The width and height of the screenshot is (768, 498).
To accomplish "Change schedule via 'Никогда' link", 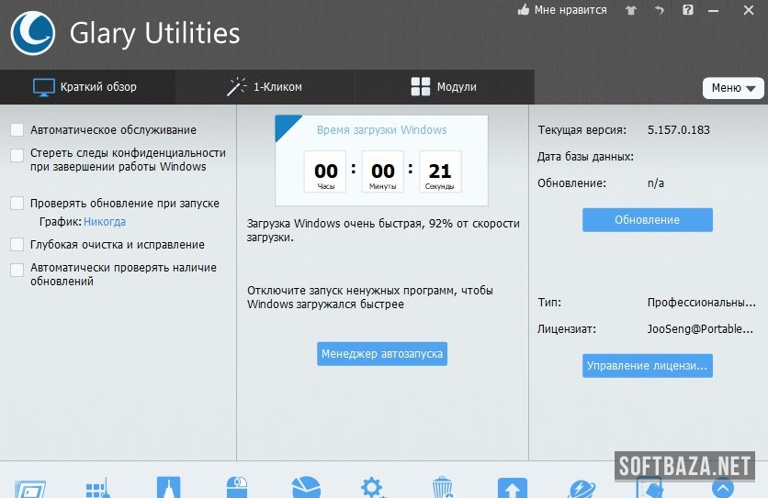I will (105, 222).
